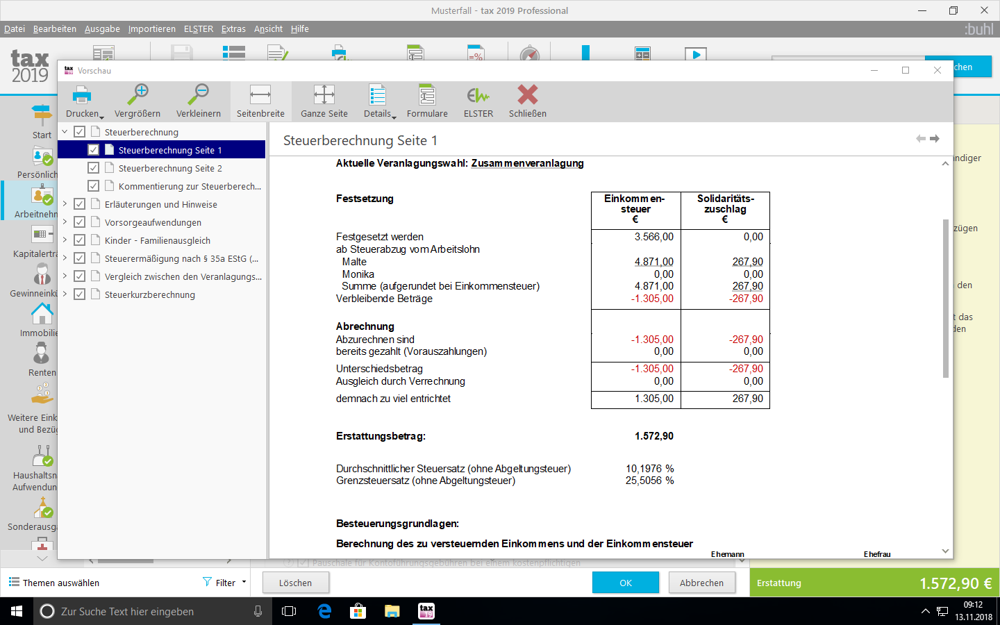Uncheck the Steuerberechnung root checkbox
This screenshot has height=625, width=1000.
click(x=80, y=132)
